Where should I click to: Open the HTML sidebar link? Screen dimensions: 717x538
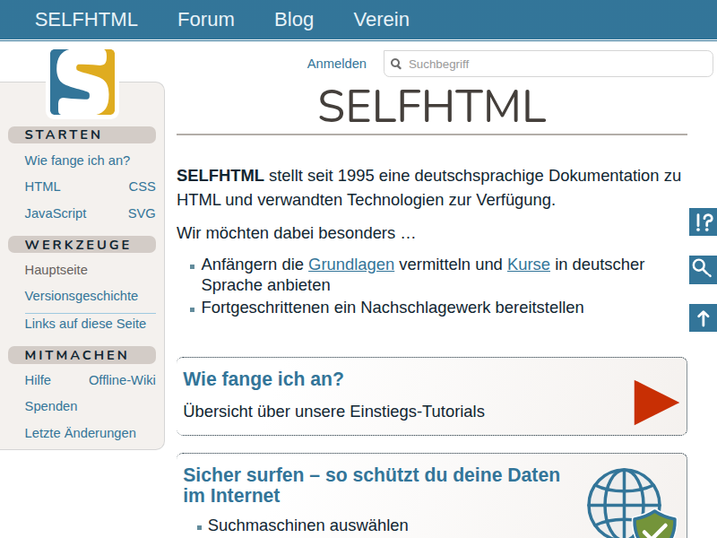click(42, 187)
